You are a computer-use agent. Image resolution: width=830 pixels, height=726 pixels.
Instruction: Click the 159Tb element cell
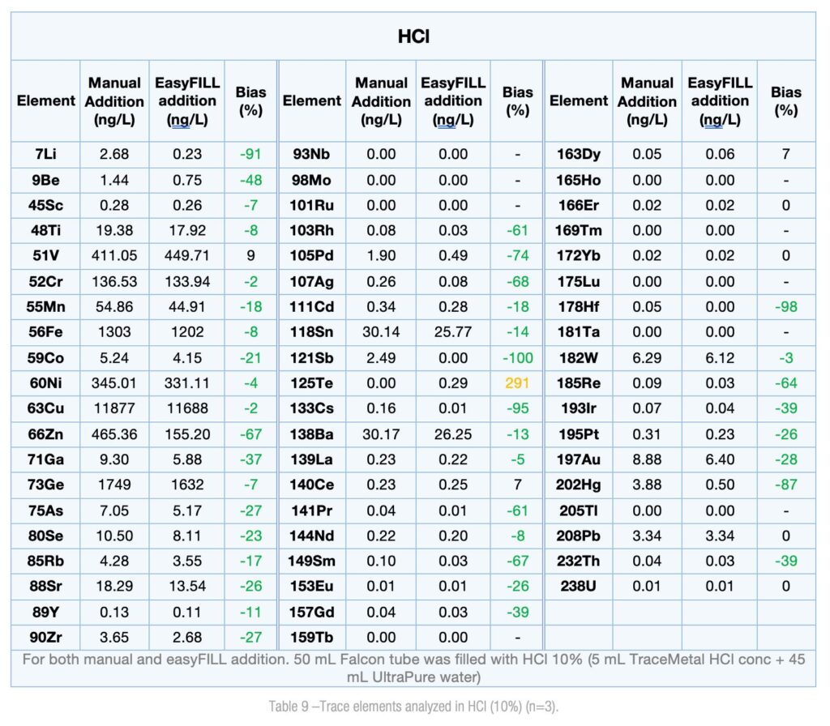pos(311,637)
